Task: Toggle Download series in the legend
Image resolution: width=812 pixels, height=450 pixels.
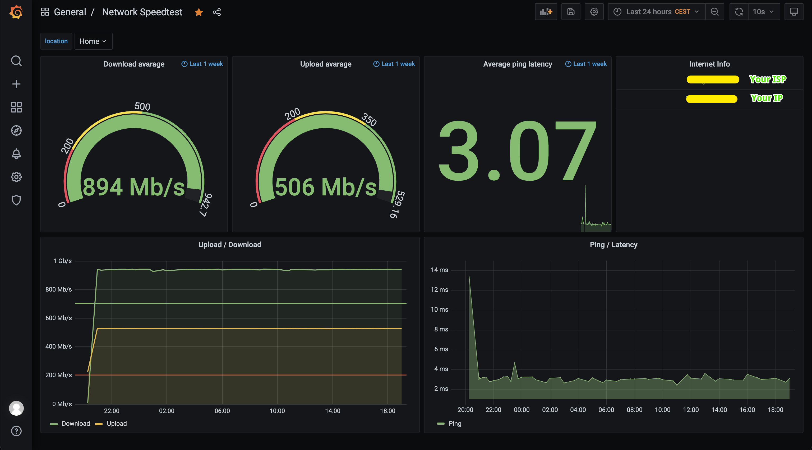Action: pos(76,424)
